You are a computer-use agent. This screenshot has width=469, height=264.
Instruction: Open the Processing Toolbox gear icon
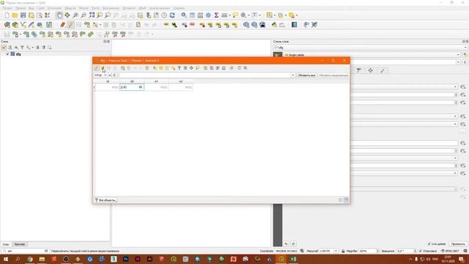click(208, 15)
